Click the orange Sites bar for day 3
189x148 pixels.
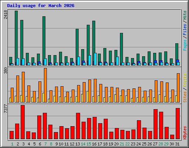pos(23,87)
